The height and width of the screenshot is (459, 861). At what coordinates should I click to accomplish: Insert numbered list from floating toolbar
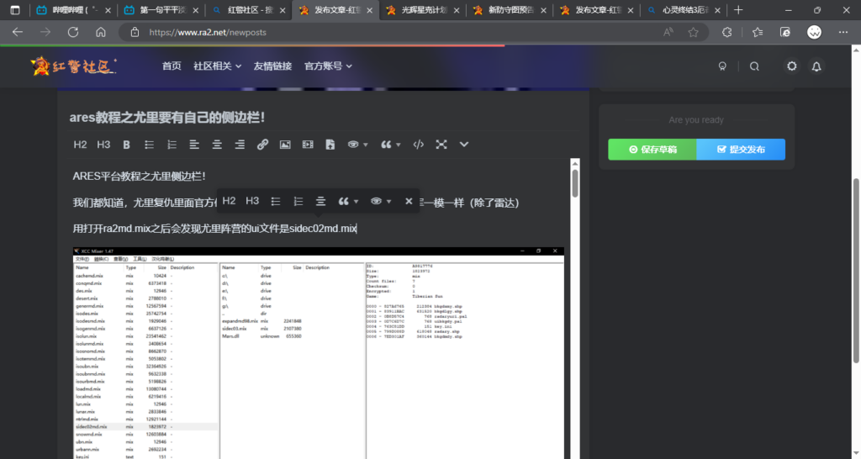pyautogui.click(x=298, y=202)
